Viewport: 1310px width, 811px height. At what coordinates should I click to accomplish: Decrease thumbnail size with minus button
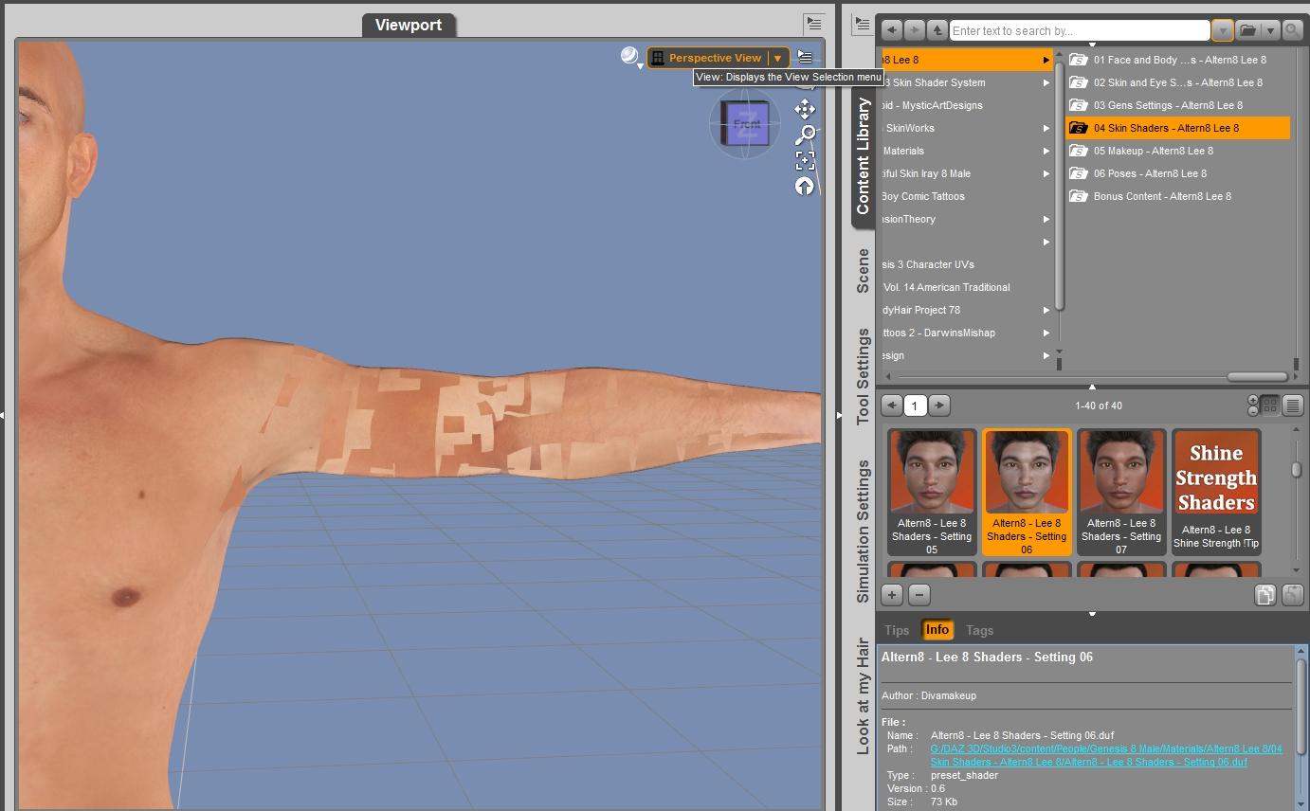(x=1253, y=411)
